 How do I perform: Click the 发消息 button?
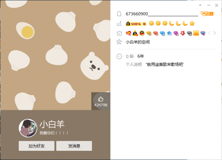[74, 146]
